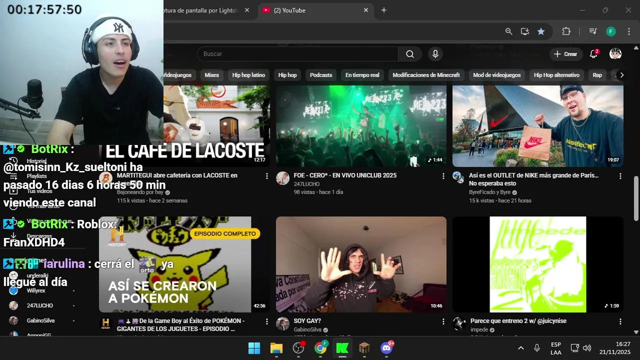Viewport: 640px width, 360px height.
Task: Select the Hip hop latino chip
Action: point(248,75)
